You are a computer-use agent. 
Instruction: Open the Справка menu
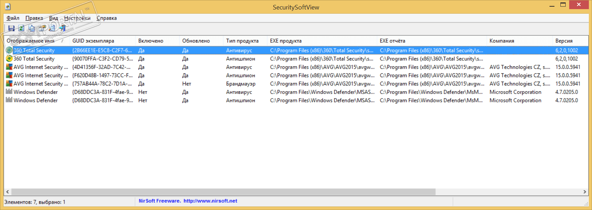107,18
